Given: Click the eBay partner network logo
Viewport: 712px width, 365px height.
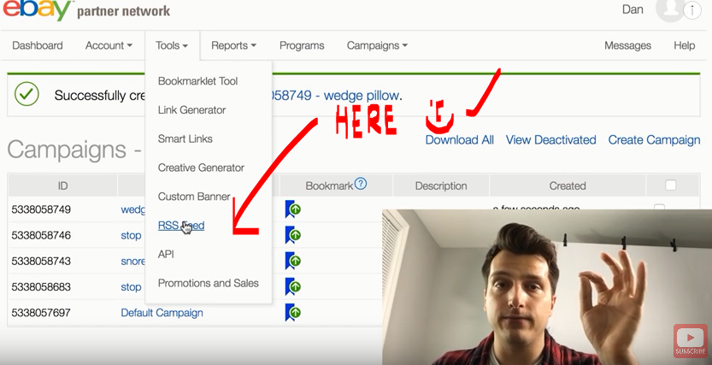Looking at the screenshot, I should coord(85,11).
